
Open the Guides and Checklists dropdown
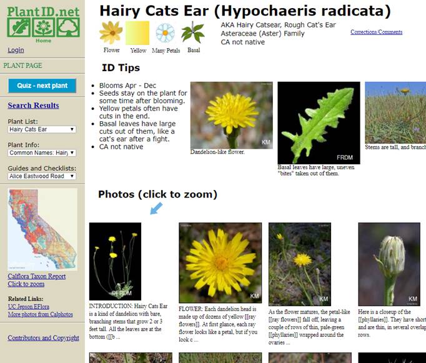click(x=42, y=176)
